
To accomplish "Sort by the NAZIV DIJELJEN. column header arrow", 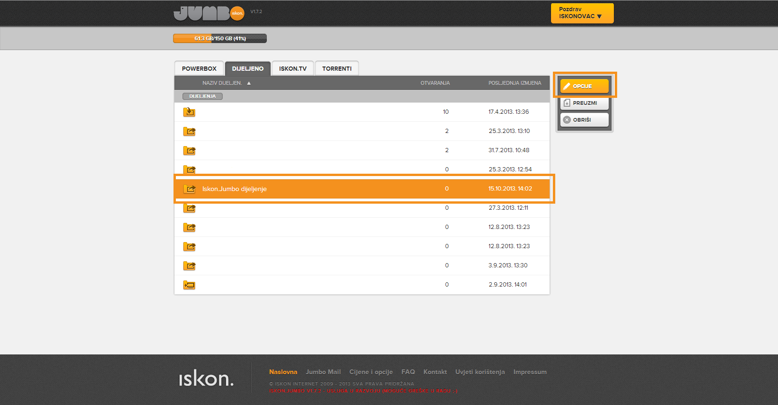I will [x=249, y=83].
